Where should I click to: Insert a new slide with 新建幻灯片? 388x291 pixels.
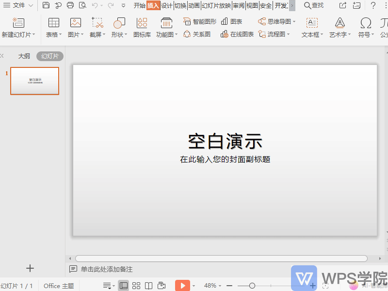18,27
